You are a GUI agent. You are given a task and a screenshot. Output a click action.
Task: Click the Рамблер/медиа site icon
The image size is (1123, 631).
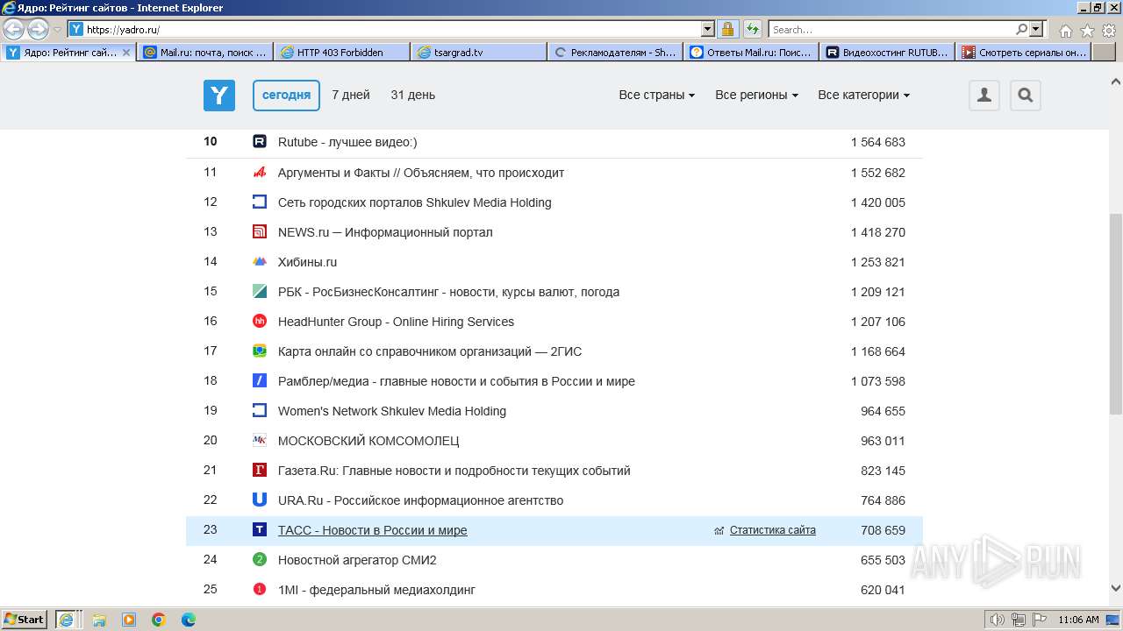coord(260,381)
